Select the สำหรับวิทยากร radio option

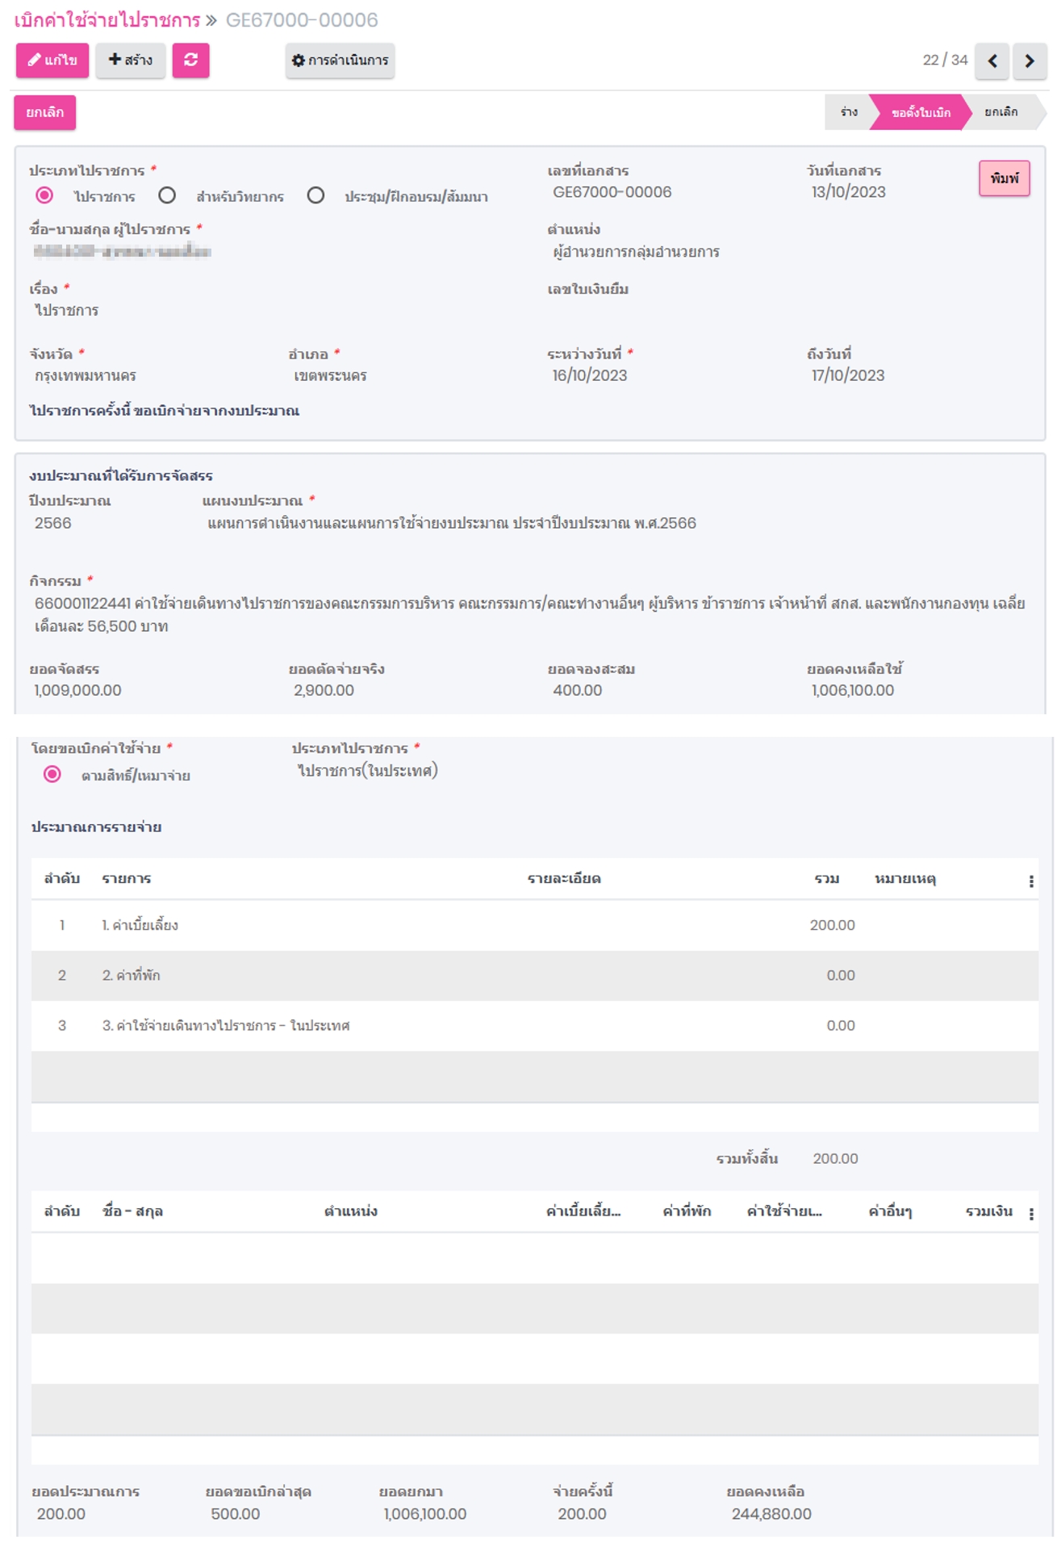click(167, 195)
